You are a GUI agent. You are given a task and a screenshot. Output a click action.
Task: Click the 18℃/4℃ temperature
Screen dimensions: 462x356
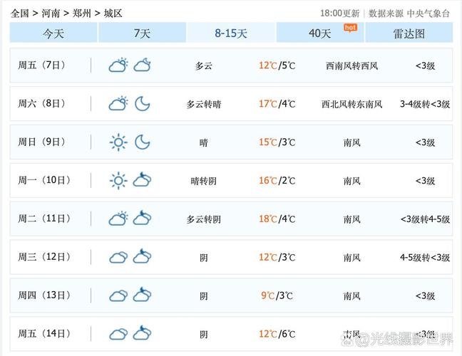pyautogui.click(x=277, y=219)
